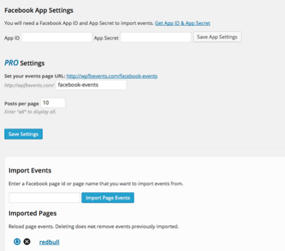Click the facebook-events slug field
The image size is (285, 251).
91,85
